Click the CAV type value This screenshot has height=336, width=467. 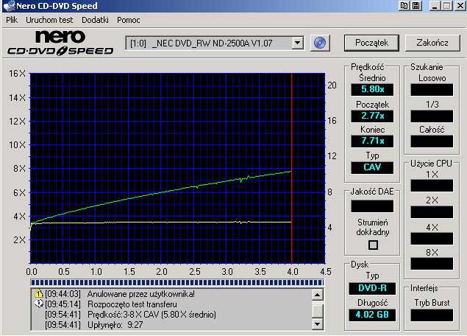(372, 167)
